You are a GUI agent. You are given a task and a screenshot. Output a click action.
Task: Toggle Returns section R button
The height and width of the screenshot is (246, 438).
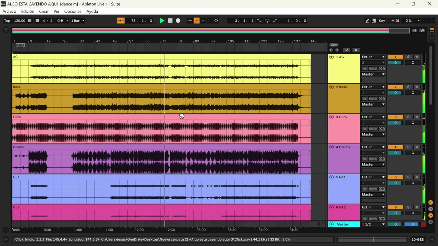pos(431,209)
